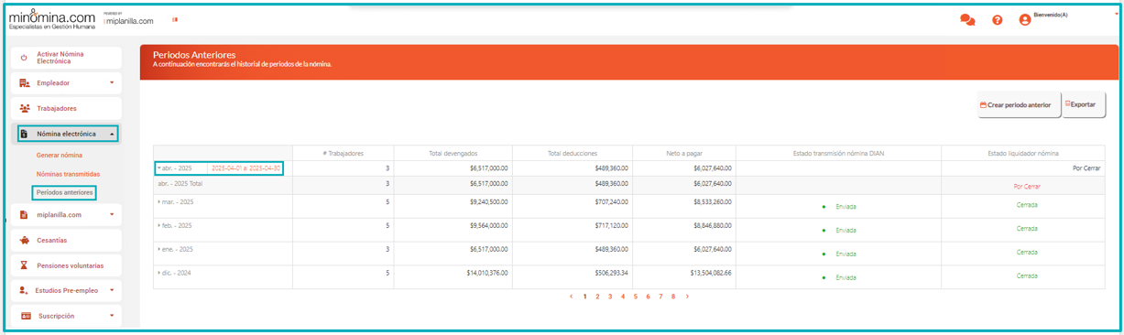Expand the dic. - 2024 period row
This screenshot has height=335, width=1124.
[159, 273]
